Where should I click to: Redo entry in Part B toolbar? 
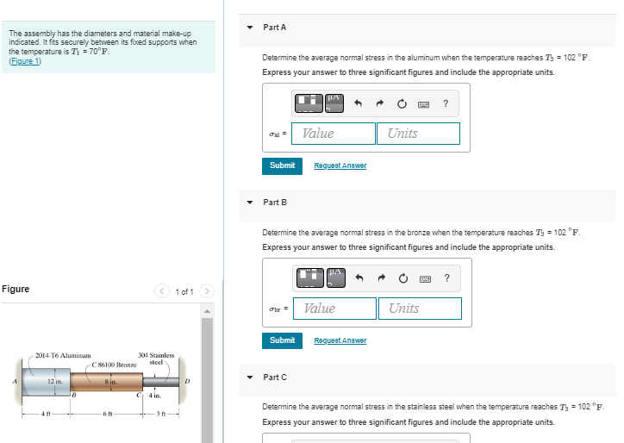(381, 278)
